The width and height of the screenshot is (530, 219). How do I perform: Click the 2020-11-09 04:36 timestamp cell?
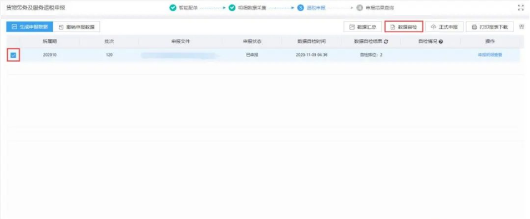click(311, 55)
